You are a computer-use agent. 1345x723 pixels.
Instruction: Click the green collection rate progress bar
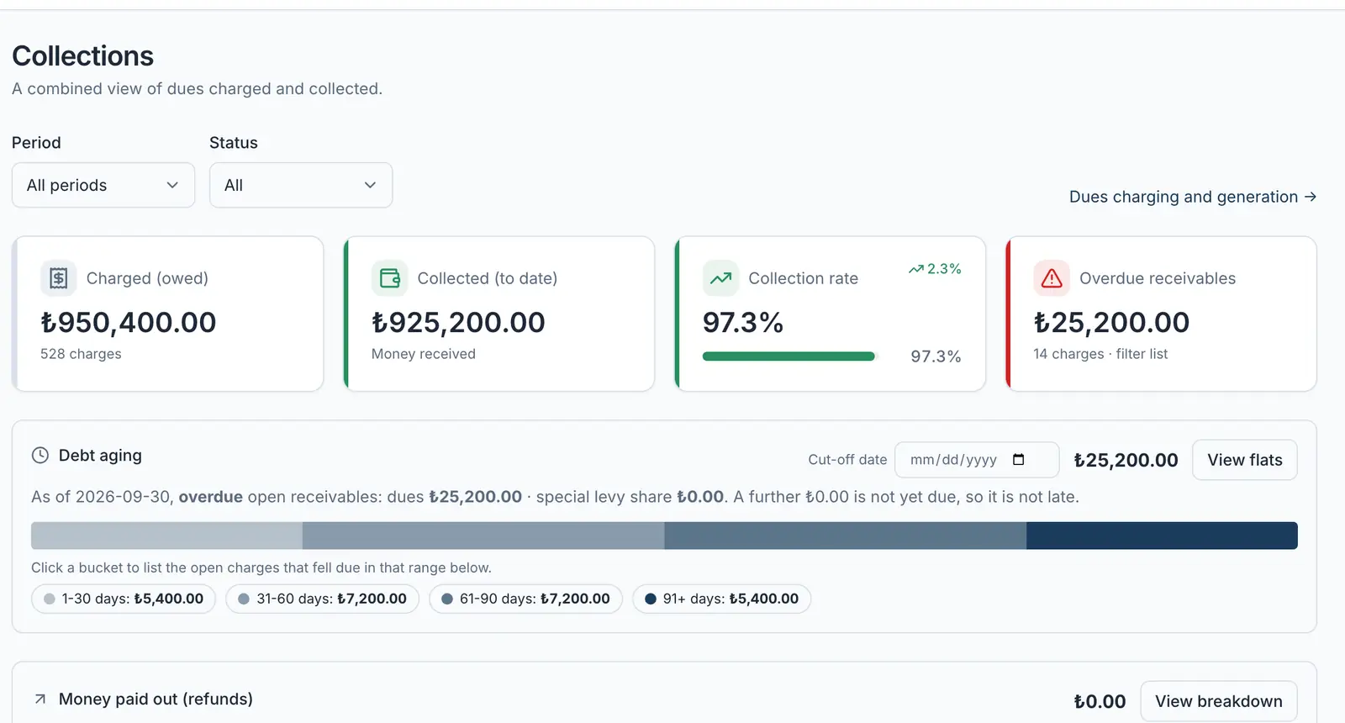789,356
